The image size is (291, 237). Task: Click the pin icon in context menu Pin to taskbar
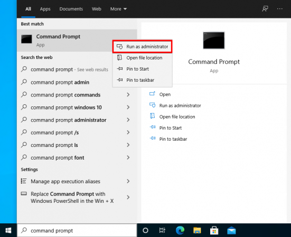[120, 80]
